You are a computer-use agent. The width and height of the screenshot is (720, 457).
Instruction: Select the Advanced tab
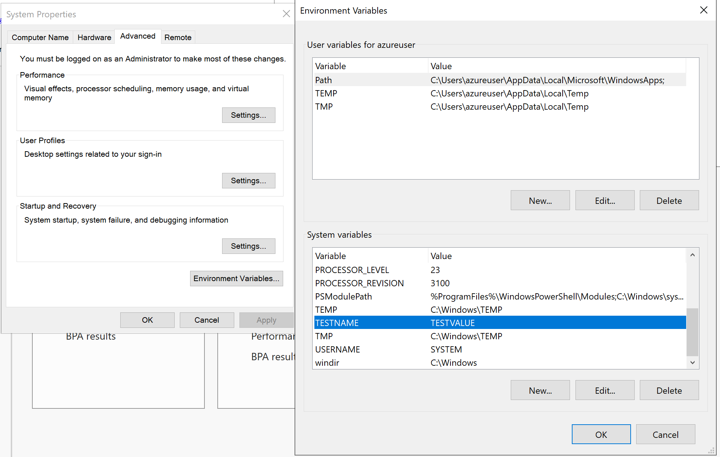pyautogui.click(x=138, y=36)
